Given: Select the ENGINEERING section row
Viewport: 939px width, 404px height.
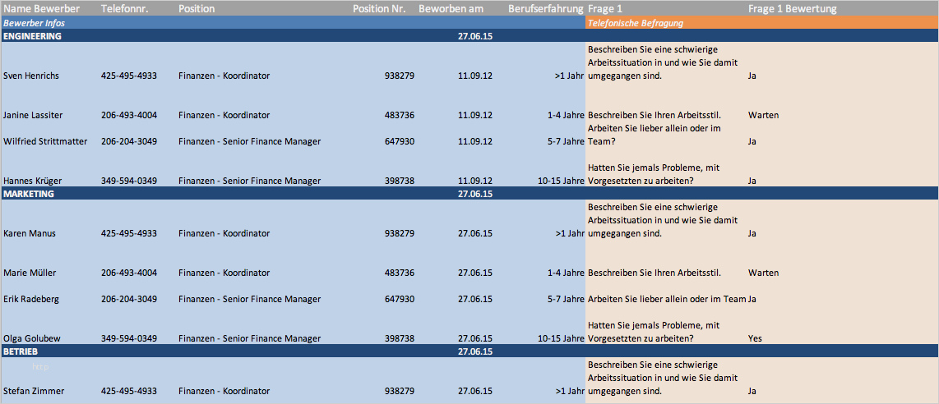Looking at the screenshot, I should 469,36.
